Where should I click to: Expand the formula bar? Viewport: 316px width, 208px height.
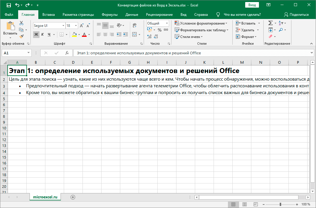[312, 53]
